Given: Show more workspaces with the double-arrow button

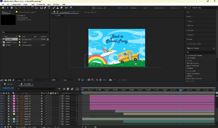Looking at the screenshot, I should [x=185, y=8].
